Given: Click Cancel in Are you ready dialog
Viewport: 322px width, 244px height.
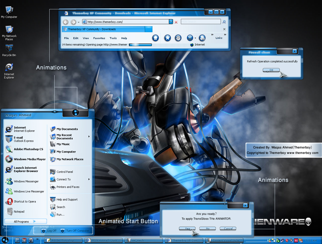Looking at the screenshot, I should click(x=228, y=228).
